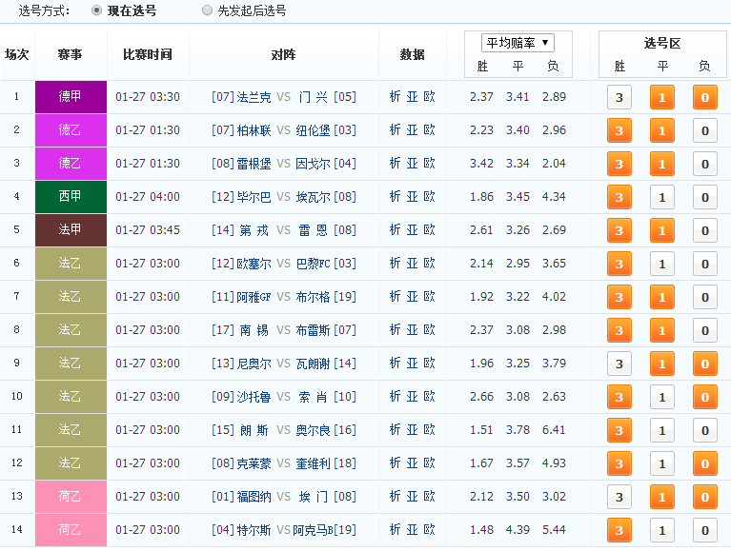Screen dimensions: 731x551
Task: Open team link 柏林联
Action: tap(254, 130)
